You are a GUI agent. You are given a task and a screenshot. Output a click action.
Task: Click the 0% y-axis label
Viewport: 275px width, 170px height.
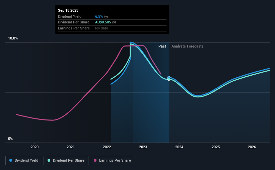click(x=10, y=139)
